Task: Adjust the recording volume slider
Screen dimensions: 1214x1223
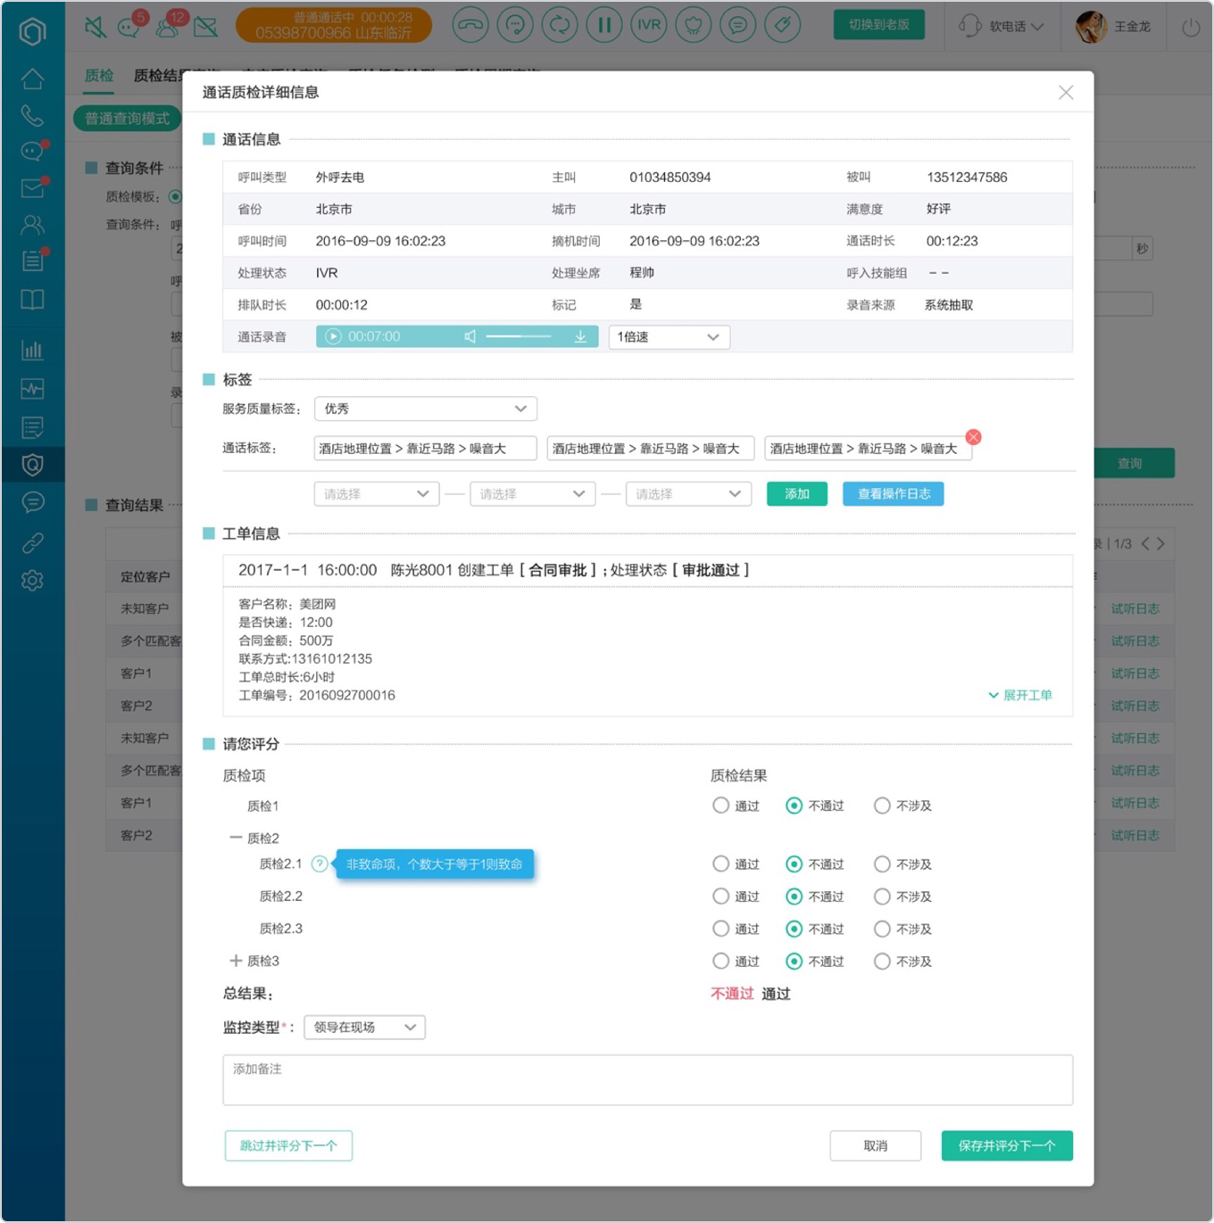Action: tap(519, 336)
